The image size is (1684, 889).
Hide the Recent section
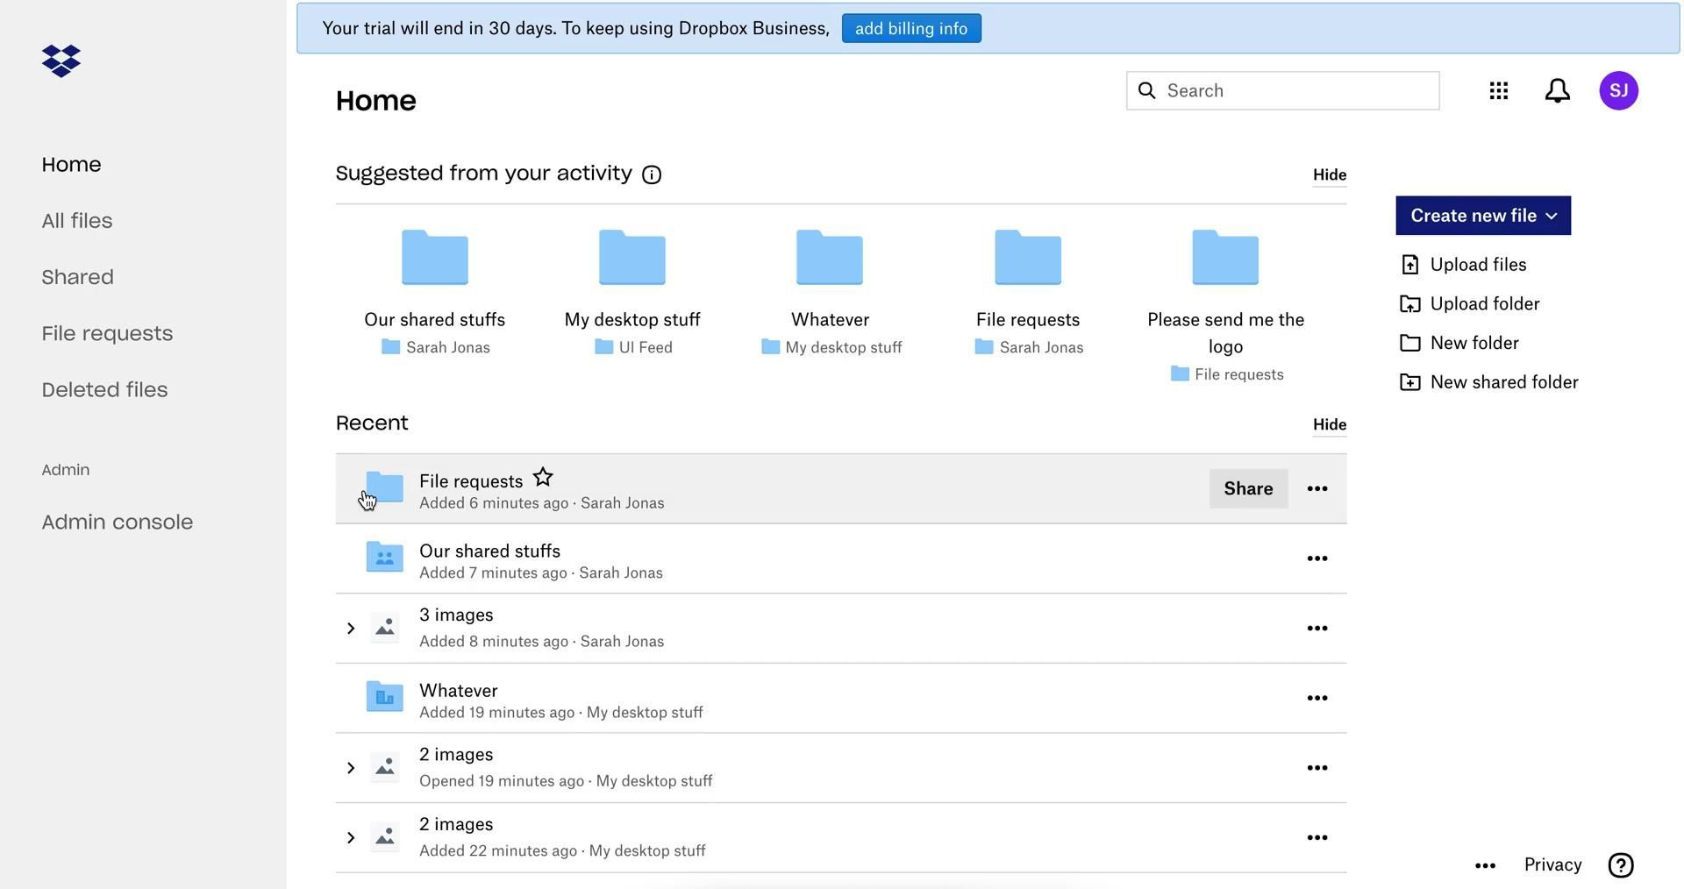[1329, 424]
